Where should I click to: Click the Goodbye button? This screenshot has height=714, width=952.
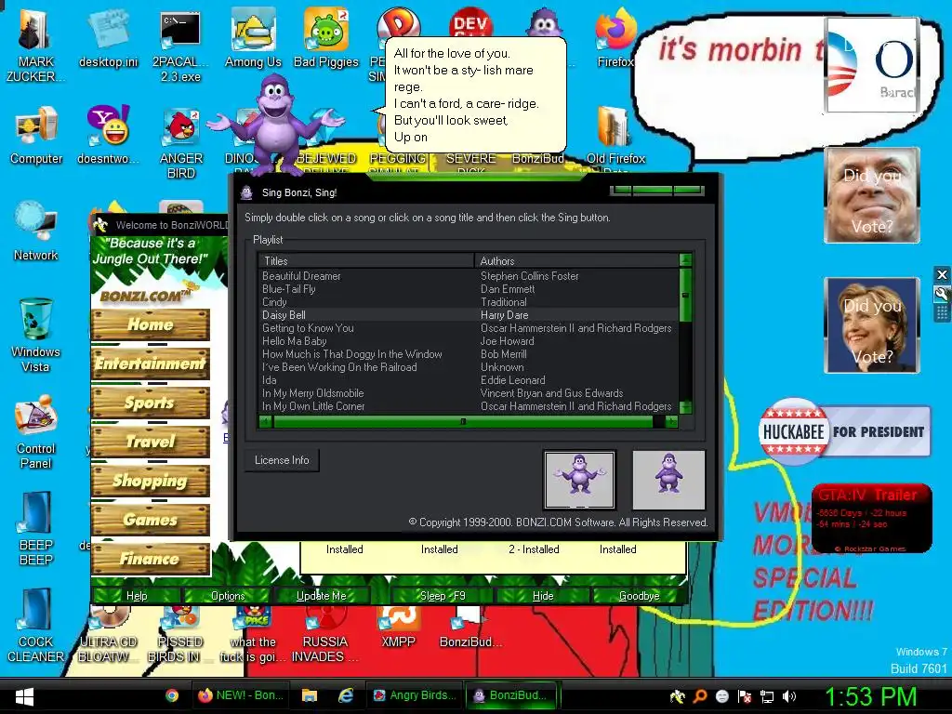tap(639, 596)
